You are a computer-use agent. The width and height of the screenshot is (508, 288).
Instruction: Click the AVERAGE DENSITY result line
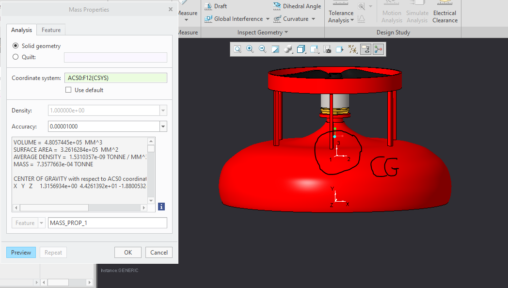click(80, 157)
